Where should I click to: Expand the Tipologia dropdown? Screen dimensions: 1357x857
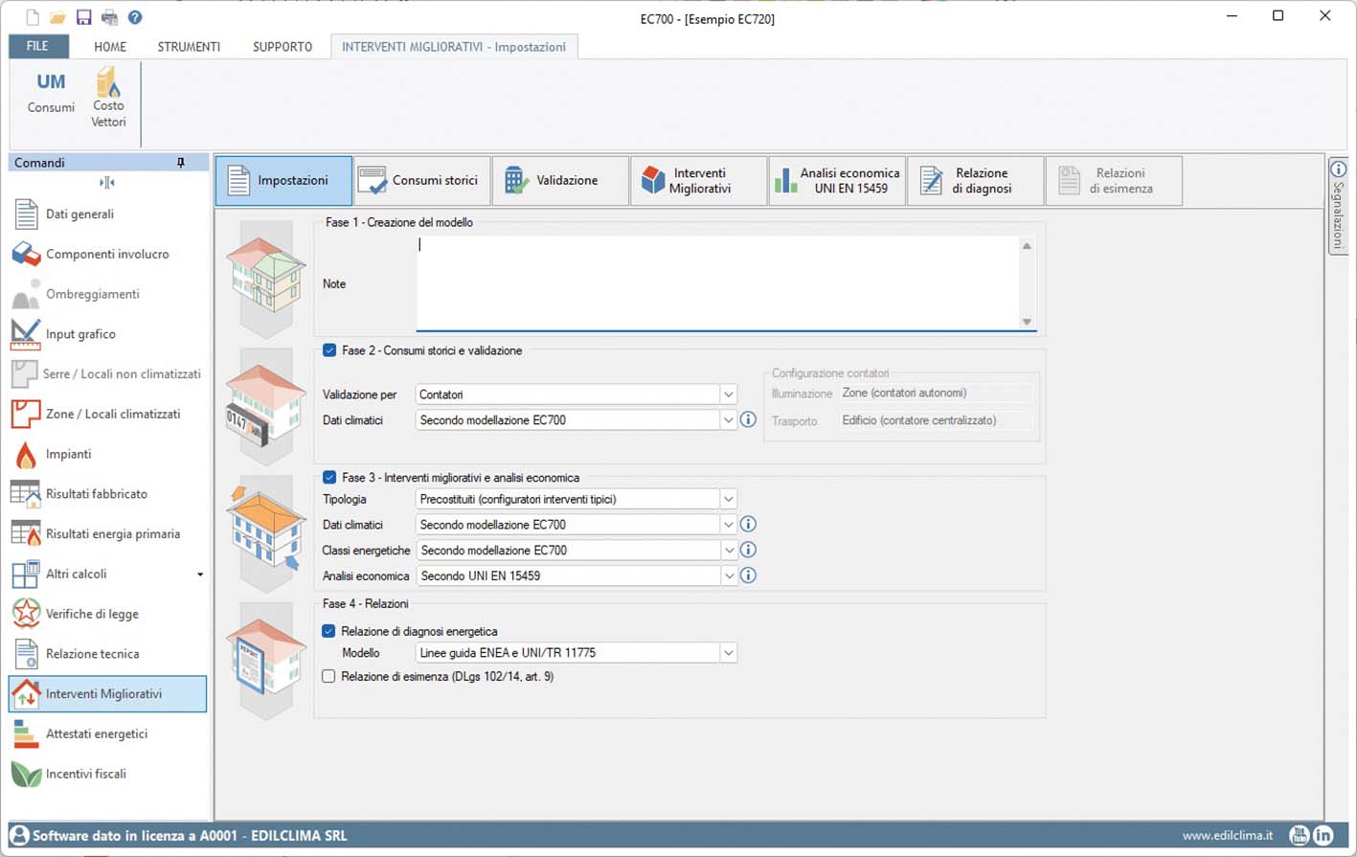(728, 499)
